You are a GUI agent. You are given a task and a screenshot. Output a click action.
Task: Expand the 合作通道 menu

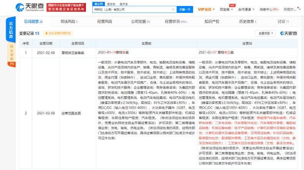coord(246,9)
